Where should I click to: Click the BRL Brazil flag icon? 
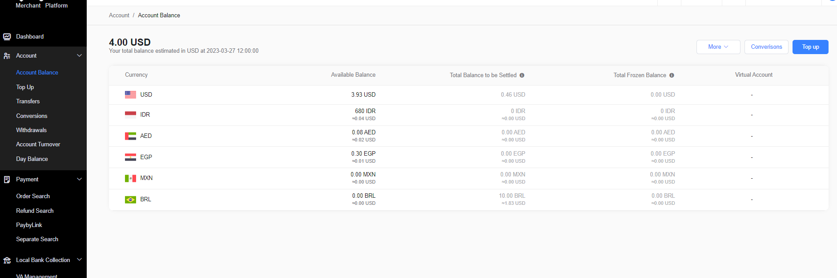[130, 200]
